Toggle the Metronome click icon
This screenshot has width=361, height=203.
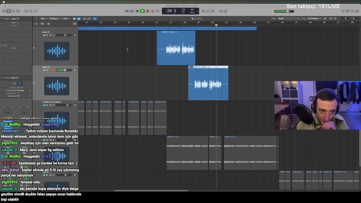pyautogui.click(x=226, y=11)
